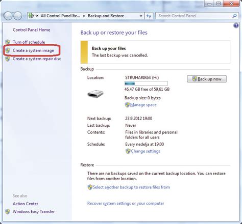242x224 pixels.
Task: Click the shield icon next to Manage space
Action: coord(127,105)
